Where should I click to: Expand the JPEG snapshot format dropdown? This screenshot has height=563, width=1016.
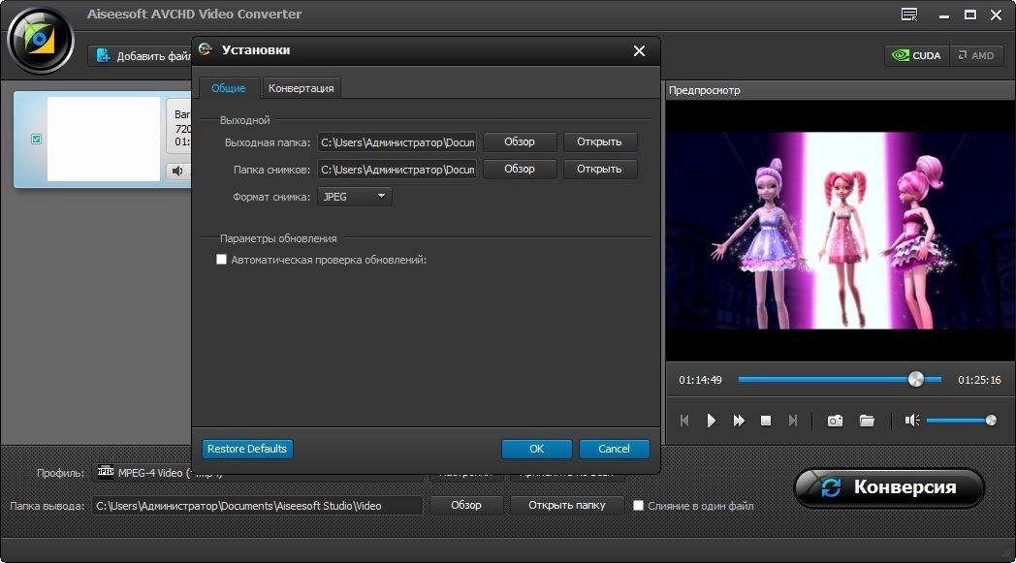click(x=355, y=197)
